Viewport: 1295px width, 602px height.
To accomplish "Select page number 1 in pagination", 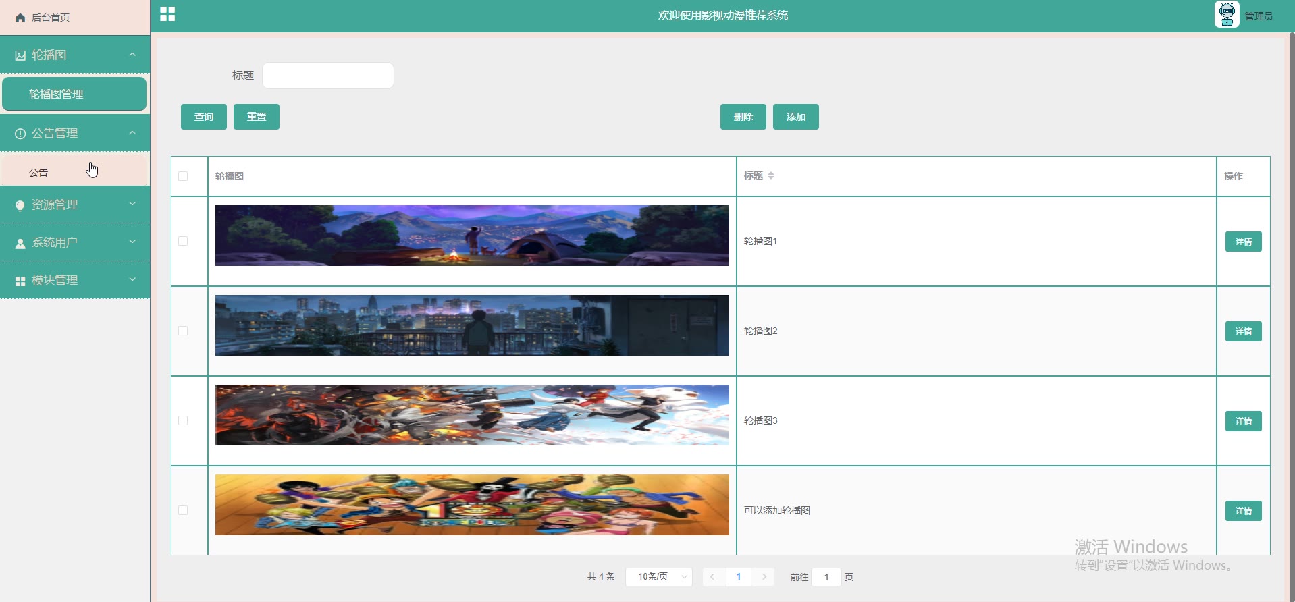I will pyautogui.click(x=739, y=577).
